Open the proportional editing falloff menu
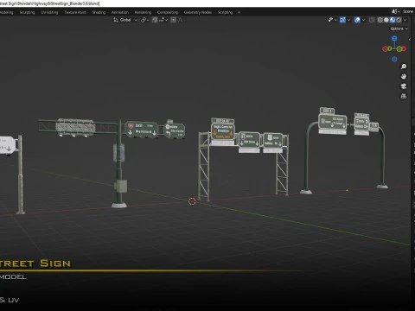The image size is (415, 311). 181,20
